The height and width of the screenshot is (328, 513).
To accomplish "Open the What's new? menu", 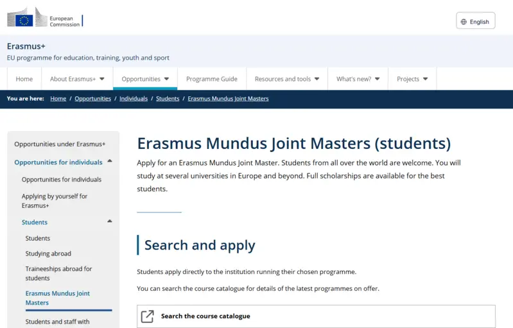I will [x=358, y=79].
